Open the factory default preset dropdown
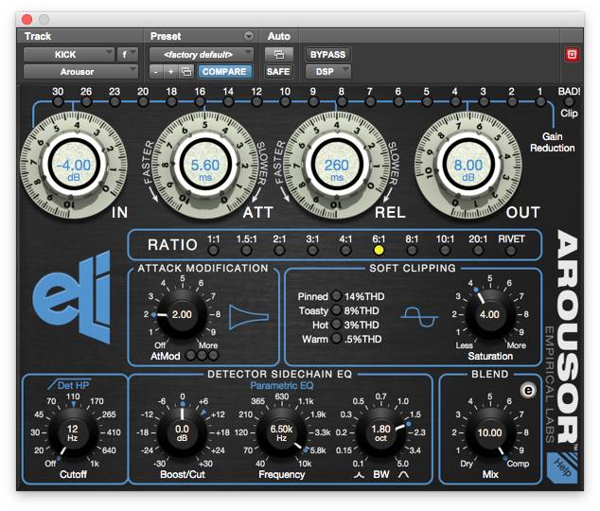600x511 pixels. 202,55
